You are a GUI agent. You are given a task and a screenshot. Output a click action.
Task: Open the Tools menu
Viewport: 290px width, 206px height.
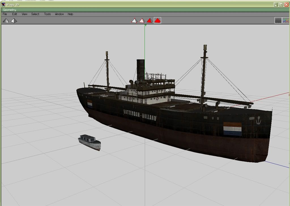[x=47, y=14]
